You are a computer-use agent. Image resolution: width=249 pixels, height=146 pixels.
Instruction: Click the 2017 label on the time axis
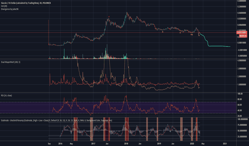pyautogui.click(x=93, y=144)
